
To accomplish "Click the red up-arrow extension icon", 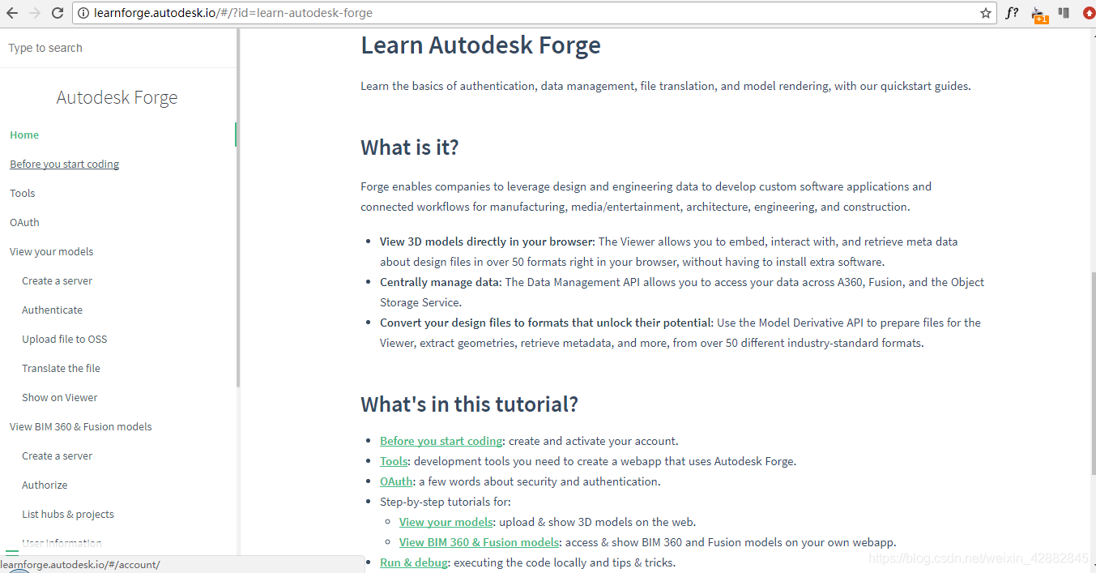I will coord(1089,13).
